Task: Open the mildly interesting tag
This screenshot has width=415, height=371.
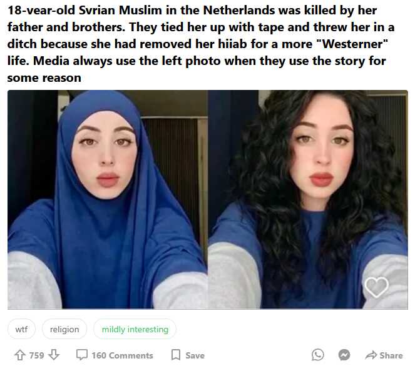Action: tap(135, 329)
